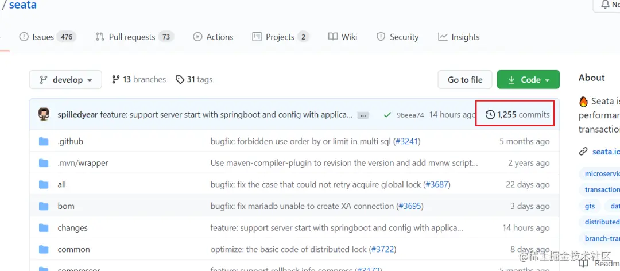View the 13 branches link

pos(139,79)
